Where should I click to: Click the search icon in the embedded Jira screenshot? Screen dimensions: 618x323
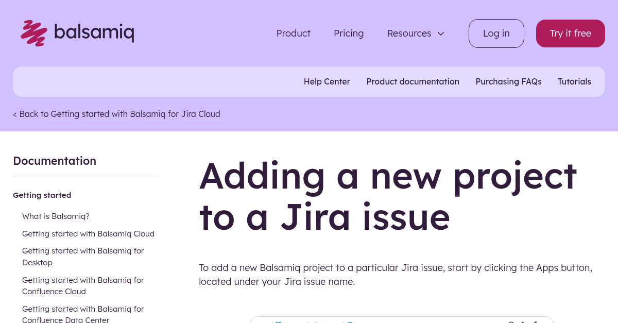click(x=510, y=322)
